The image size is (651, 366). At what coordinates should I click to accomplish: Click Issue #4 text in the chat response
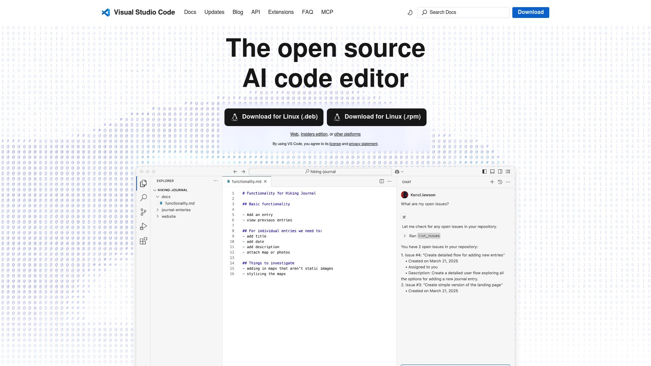click(453, 255)
